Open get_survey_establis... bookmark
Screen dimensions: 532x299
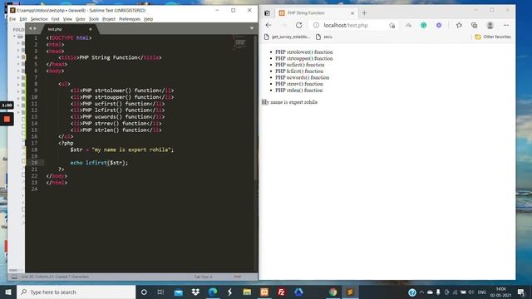(x=287, y=37)
